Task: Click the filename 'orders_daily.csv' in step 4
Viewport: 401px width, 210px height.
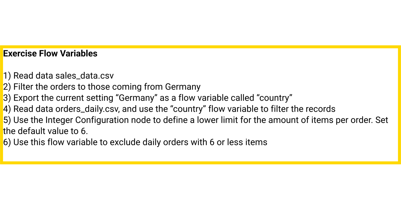Action: click(87, 109)
